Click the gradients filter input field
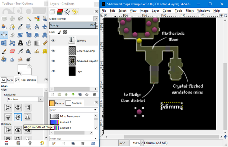The height and width of the screenshot is (147, 228). tap(72, 110)
